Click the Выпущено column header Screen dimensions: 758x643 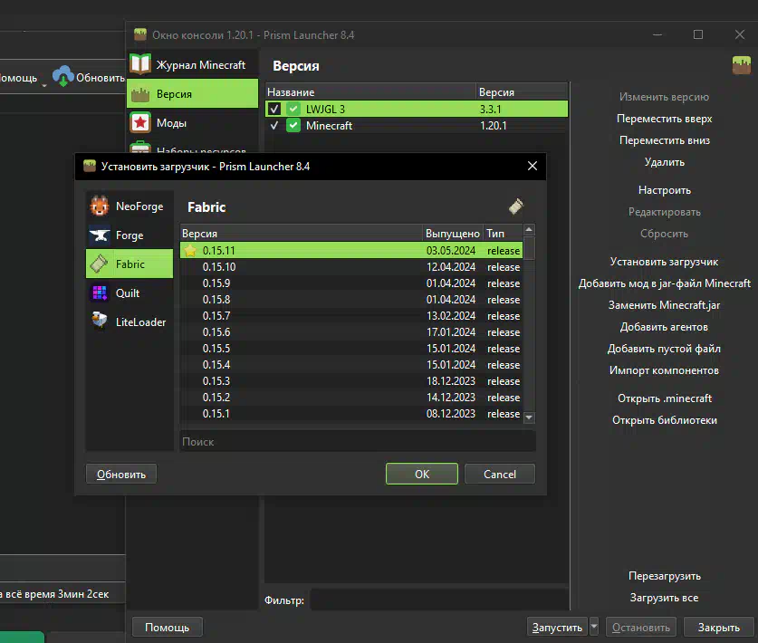pos(453,234)
